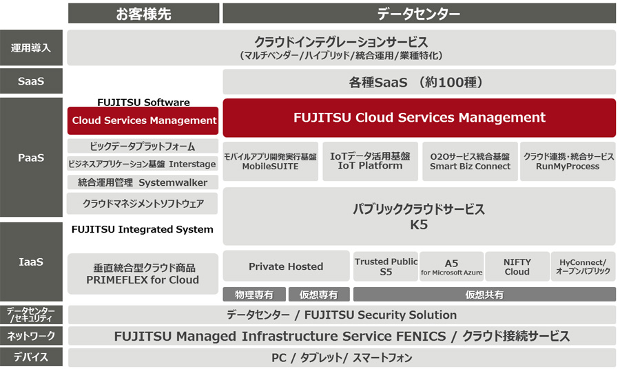Open the クラウドインテグレーションサービス block

342,47
